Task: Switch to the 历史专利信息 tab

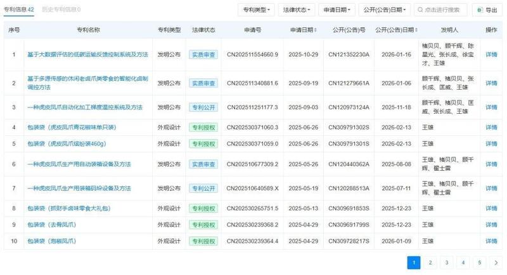Action: point(61,9)
